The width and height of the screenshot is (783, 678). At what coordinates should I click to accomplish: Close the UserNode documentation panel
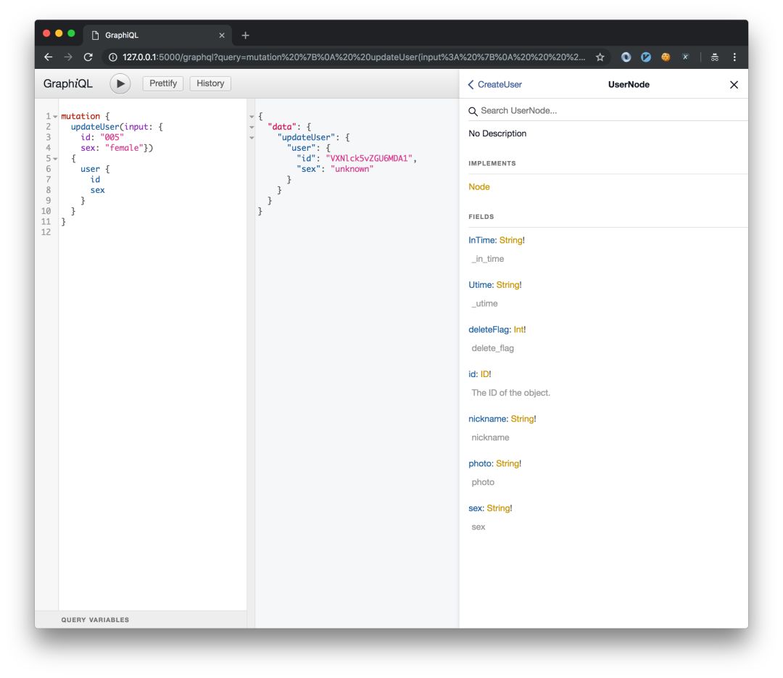tap(734, 84)
